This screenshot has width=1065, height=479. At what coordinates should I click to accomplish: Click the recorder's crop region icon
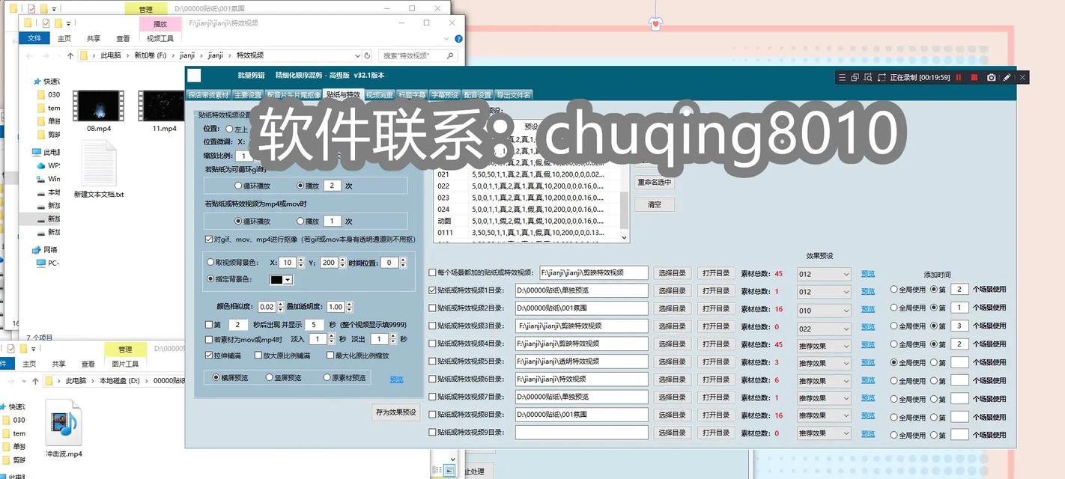(x=882, y=77)
